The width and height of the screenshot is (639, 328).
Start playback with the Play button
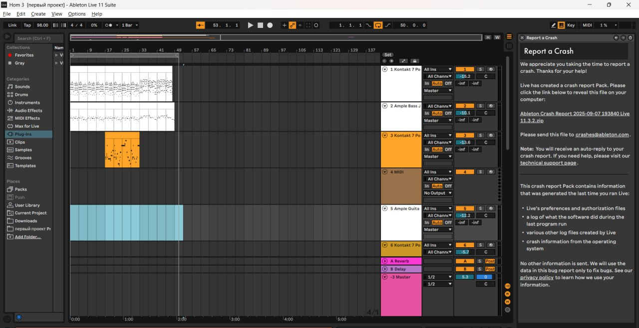pyautogui.click(x=251, y=25)
